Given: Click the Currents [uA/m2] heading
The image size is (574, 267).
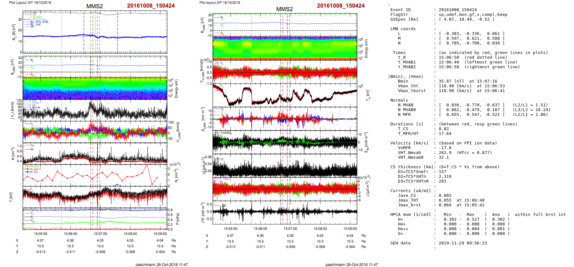Looking at the screenshot, I should pos(410,191).
